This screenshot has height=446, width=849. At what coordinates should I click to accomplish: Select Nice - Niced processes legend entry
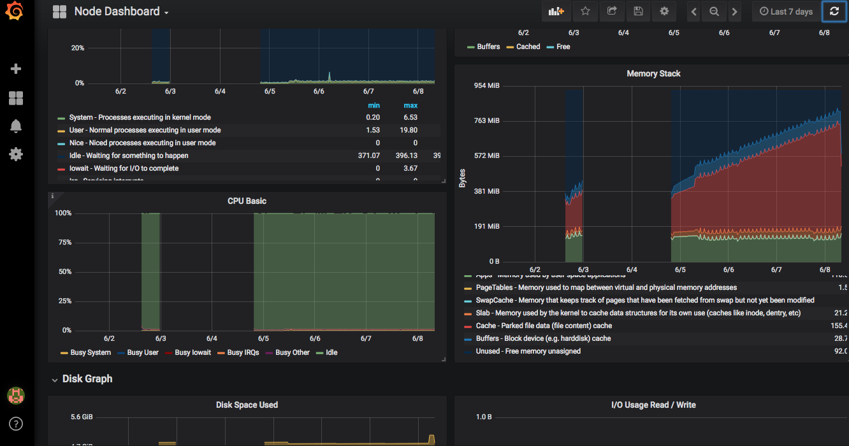pos(142,143)
